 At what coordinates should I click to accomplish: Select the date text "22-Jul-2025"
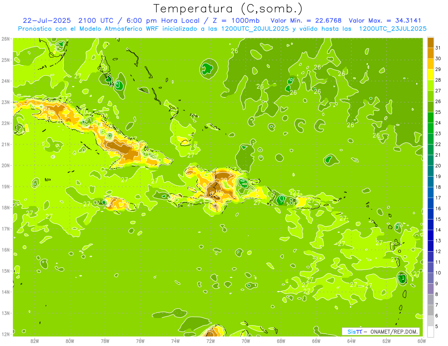47,21
